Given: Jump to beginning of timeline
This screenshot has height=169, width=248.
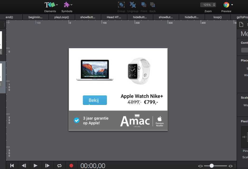Looking at the screenshot, I should click(x=12, y=166).
